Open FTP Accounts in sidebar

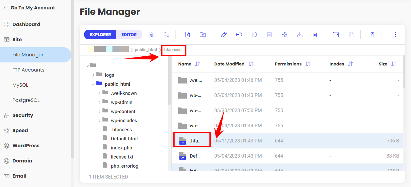(x=28, y=70)
